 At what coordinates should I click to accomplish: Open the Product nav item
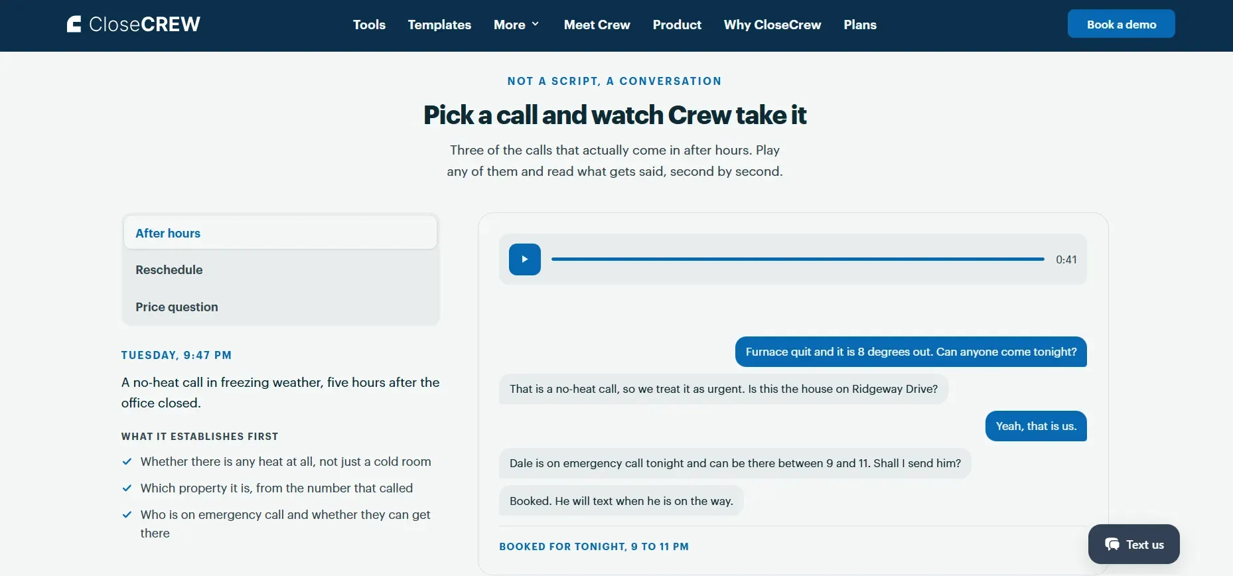[677, 25]
